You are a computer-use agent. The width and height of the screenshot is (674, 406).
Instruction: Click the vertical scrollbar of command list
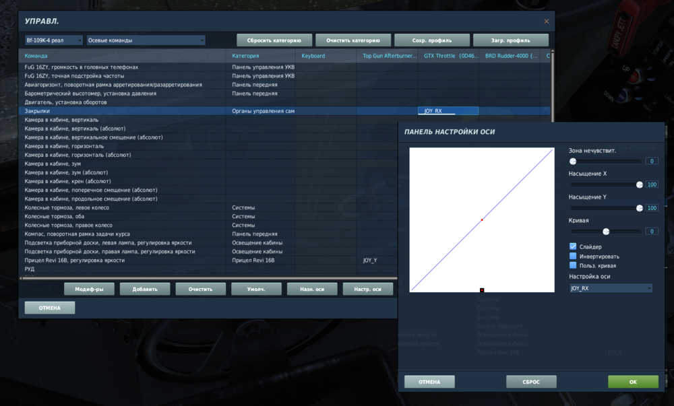(x=553, y=86)
